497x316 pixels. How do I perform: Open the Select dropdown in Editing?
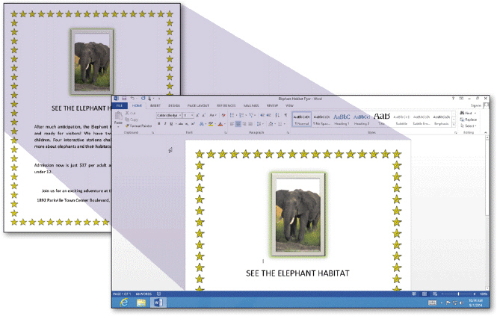469,126
